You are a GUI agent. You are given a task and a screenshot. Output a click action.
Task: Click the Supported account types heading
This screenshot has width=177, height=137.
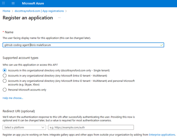(20, 58)
